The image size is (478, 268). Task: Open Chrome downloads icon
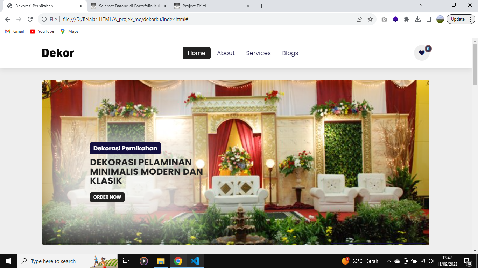click(418, 19)
